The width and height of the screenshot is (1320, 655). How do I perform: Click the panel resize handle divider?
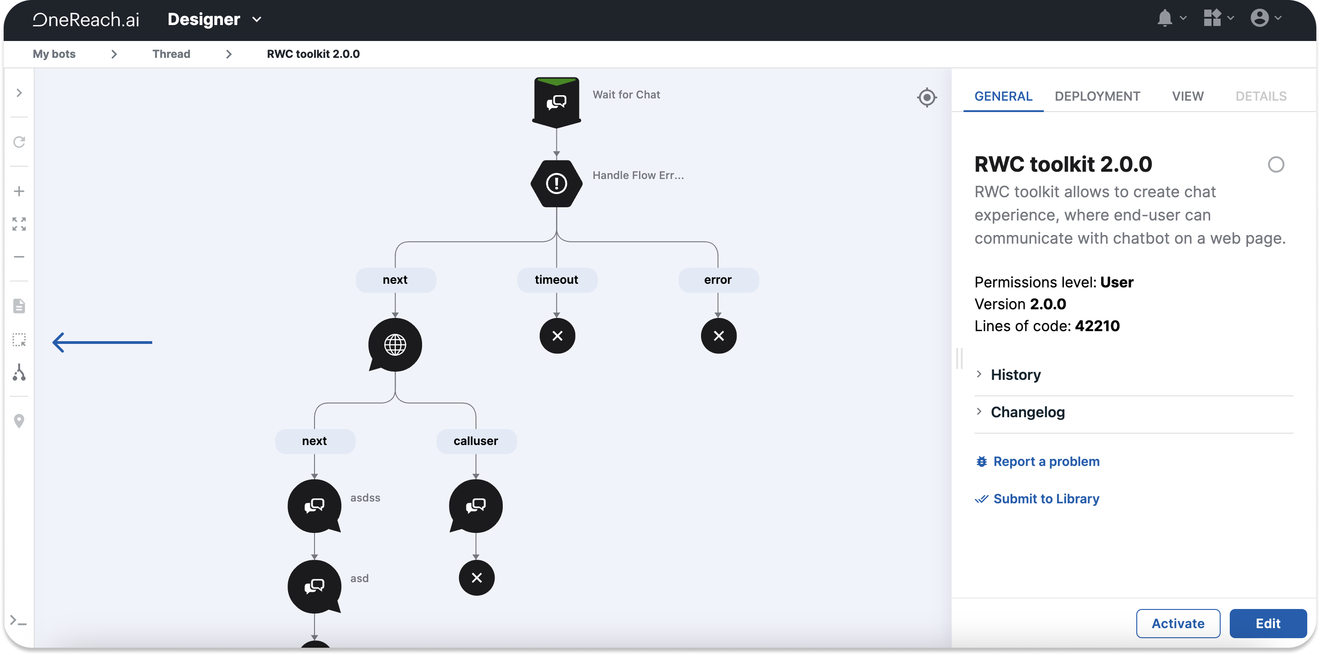(959, 358)
